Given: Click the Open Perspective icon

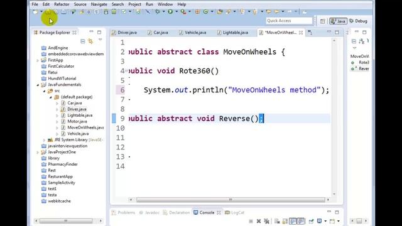Looking at the screenshot, I should click(322, 21).
